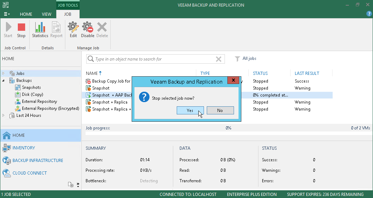This screenshot has width=373, height=198.
Task: Expand the navigation pane overflow chevron
Action: point(78,185)
